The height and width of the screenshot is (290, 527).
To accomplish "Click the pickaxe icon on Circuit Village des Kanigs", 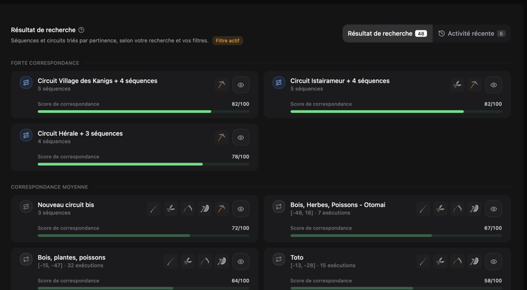I will pos(222,85).
